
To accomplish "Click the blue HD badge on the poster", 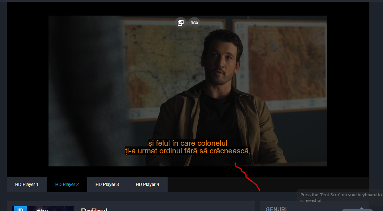I will click(x=20, y=209).
